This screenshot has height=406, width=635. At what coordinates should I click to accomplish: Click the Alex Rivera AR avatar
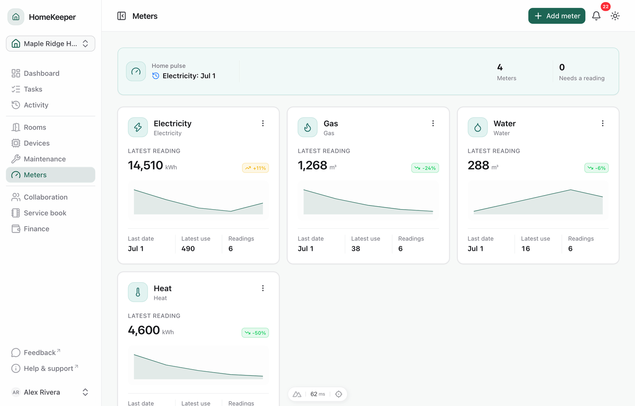(x=16, y=392)
